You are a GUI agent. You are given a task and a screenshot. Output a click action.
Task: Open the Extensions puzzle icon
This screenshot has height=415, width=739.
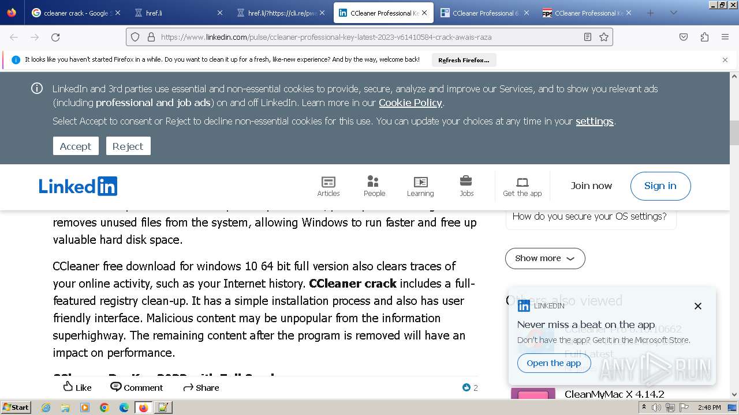click(704, 37)
